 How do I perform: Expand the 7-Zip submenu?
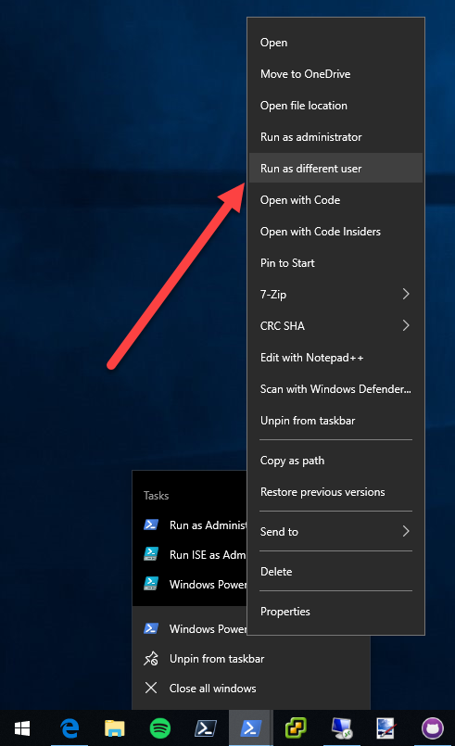point(335,294)
